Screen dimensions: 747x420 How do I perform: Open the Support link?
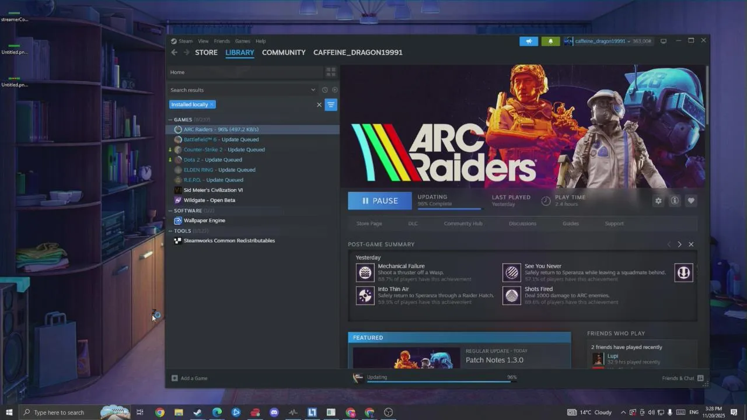614,223
